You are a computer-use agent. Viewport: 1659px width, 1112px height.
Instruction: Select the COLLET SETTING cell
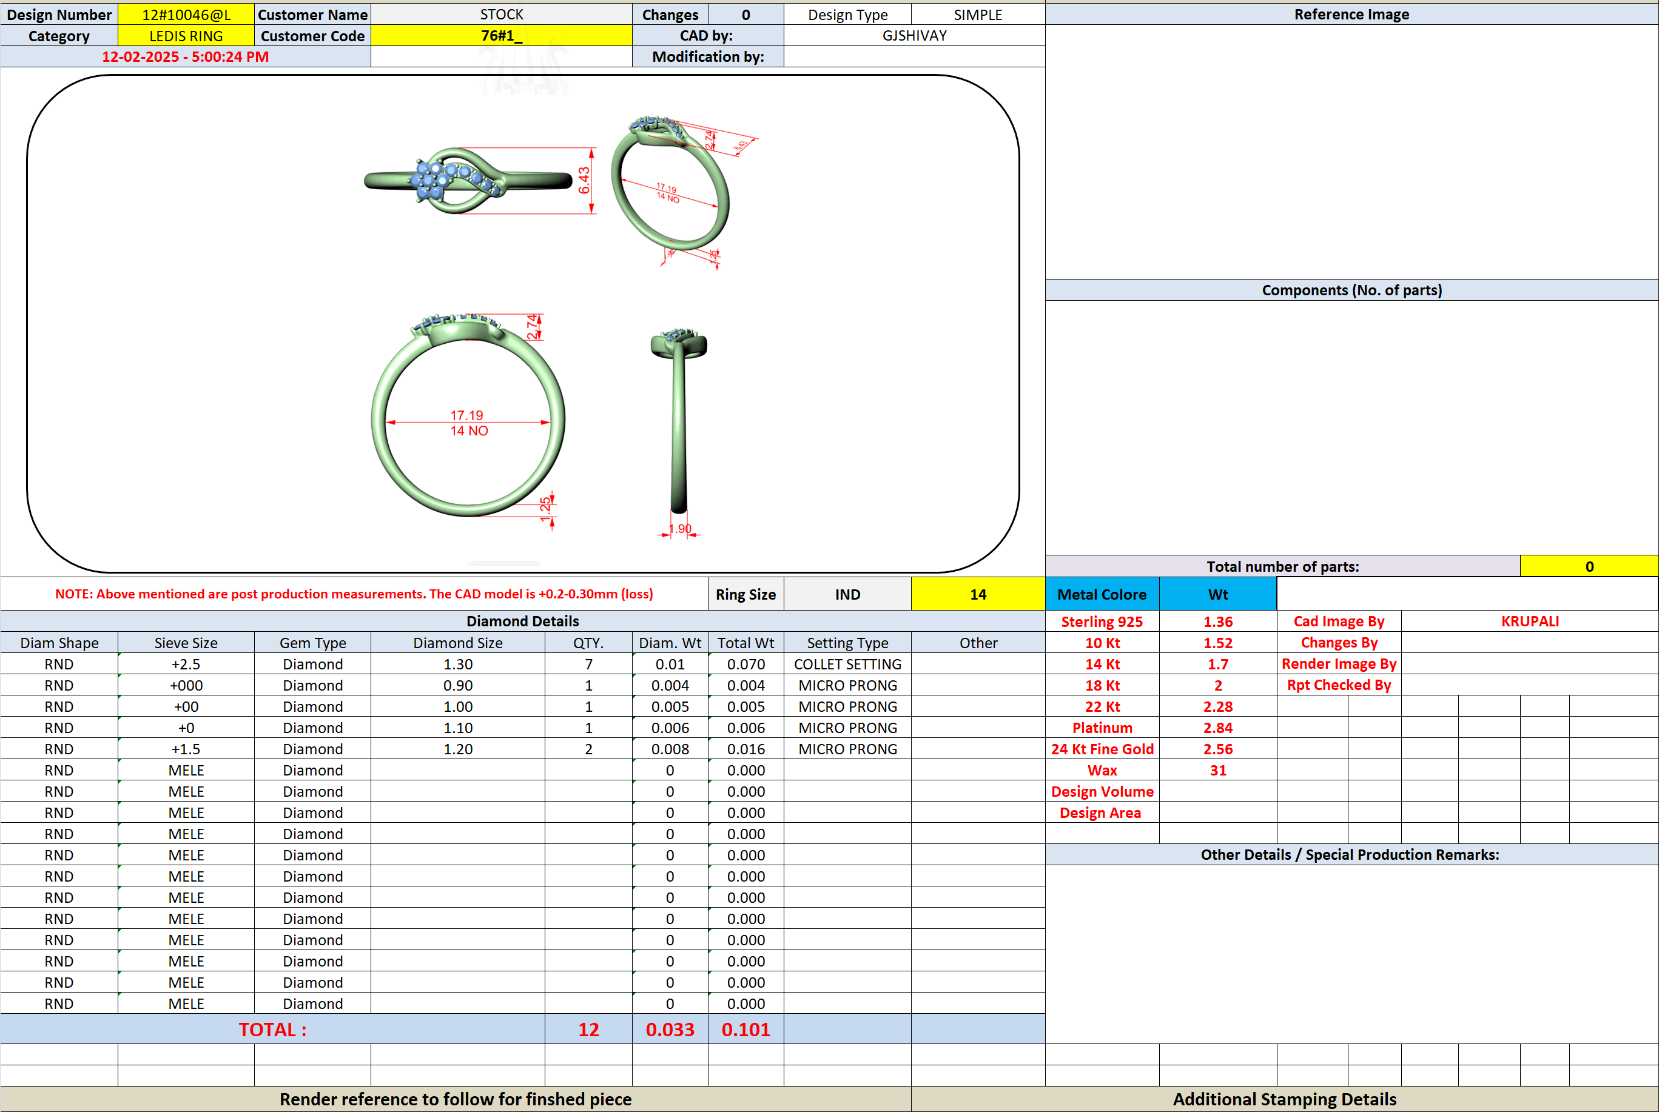(847, 664)
